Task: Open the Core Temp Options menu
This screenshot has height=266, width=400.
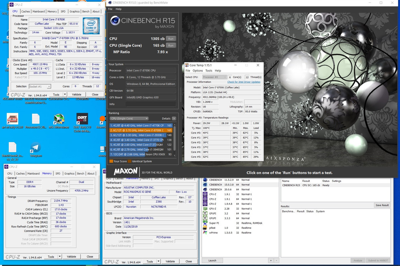Action: point(198,71)
